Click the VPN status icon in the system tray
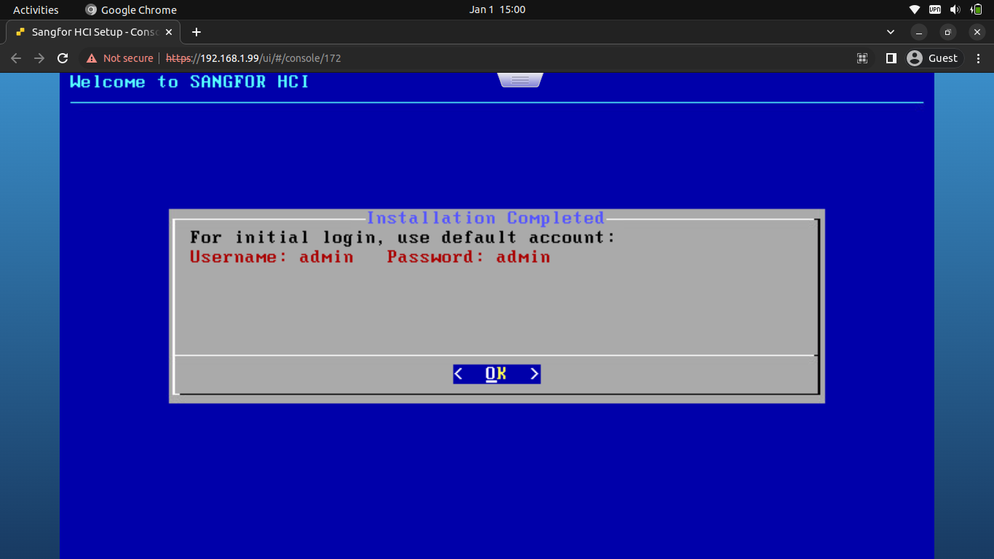This screenshot has height=559, width=994. pyautogui.click(x=935, y=9)
